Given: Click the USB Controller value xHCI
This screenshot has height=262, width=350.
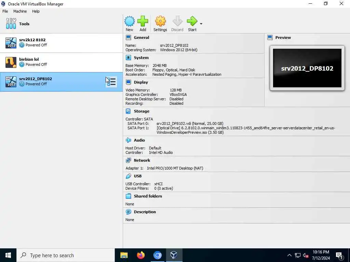Looking at the screenshot, I should [x=158, y=184].
